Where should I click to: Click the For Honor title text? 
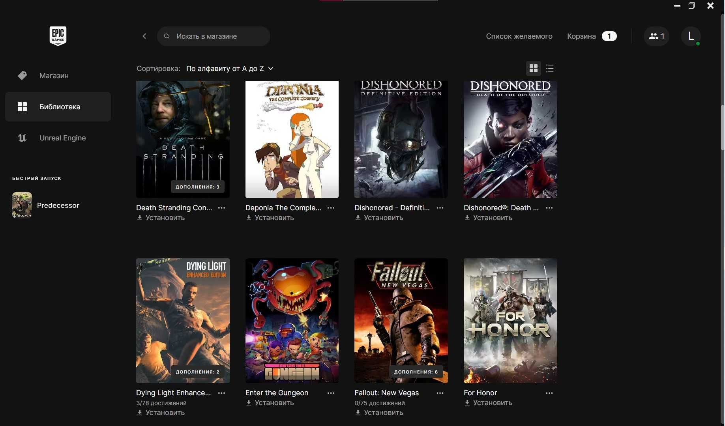(x=480, y=393)
